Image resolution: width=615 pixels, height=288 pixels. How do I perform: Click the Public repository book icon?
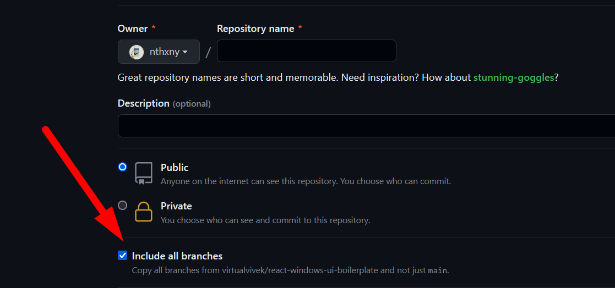144,173
